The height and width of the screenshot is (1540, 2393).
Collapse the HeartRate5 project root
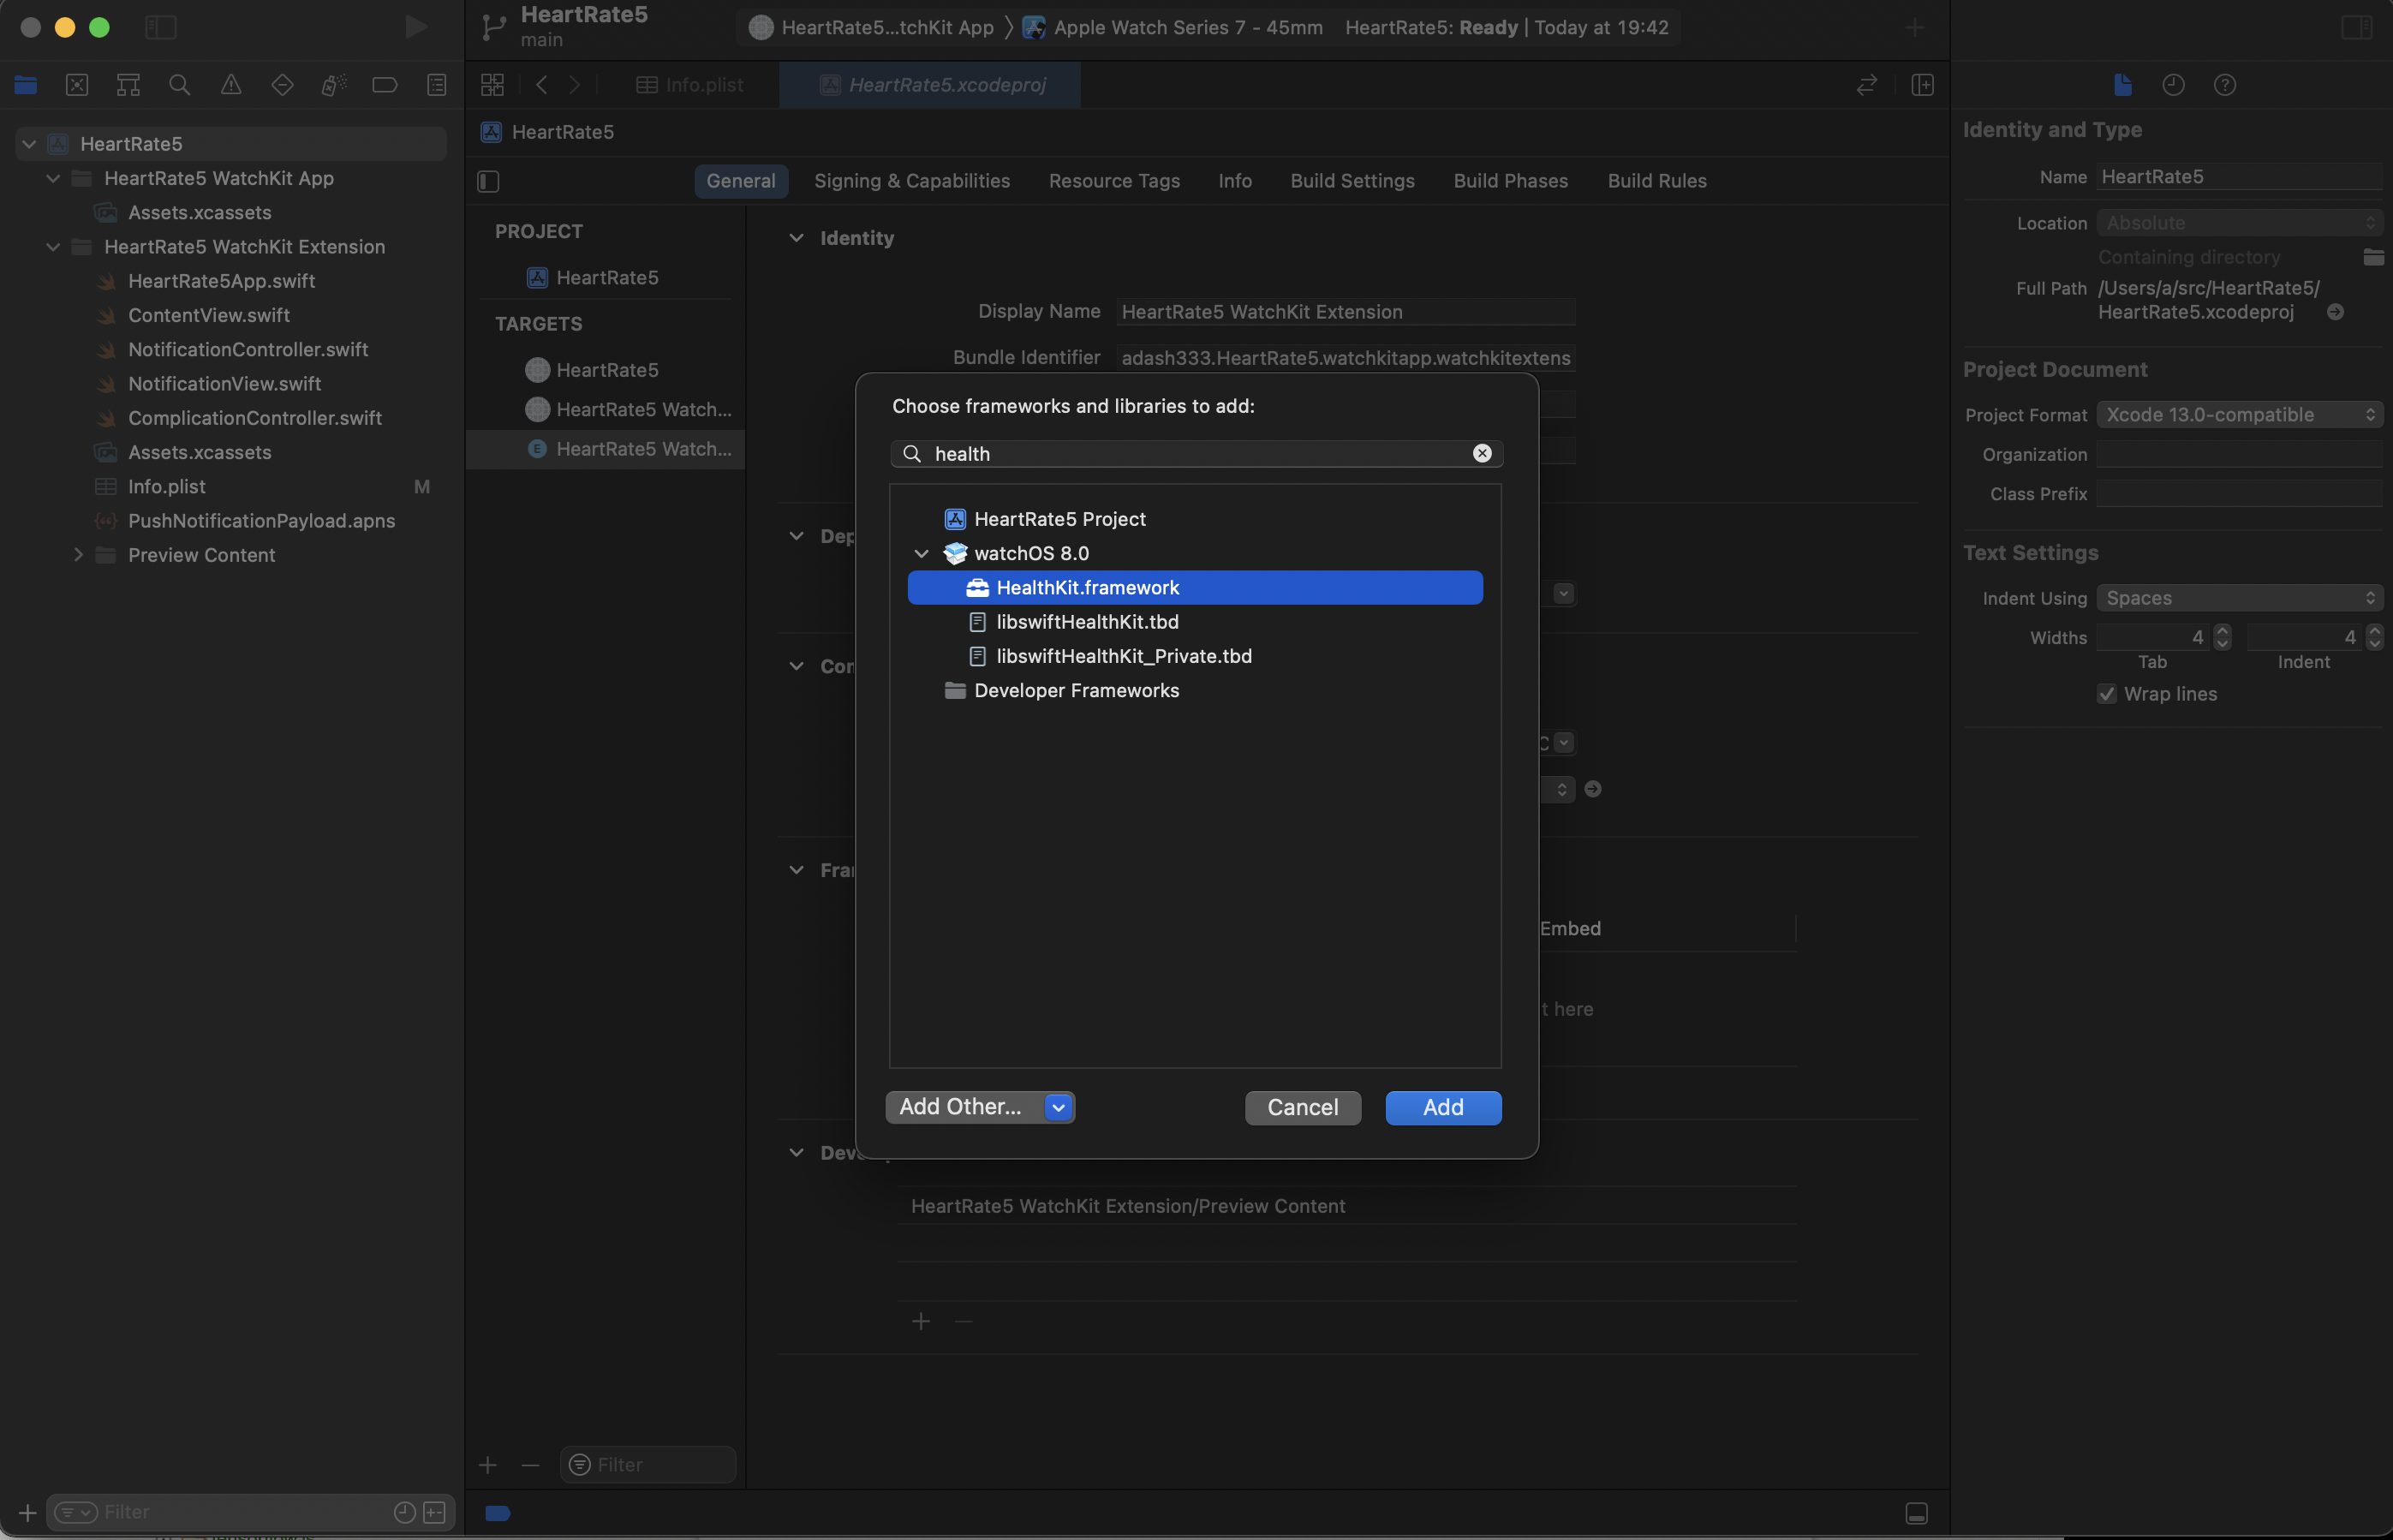[x=29, y=144]
